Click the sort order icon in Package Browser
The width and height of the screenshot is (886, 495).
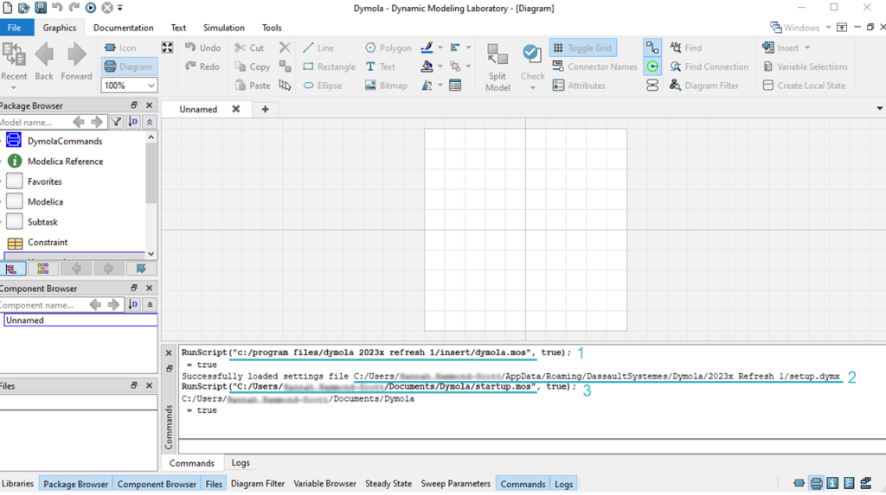tap(132, 121)
